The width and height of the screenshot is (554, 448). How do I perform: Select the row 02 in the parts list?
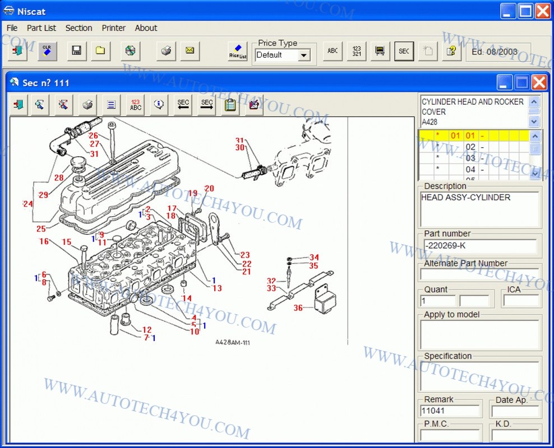point(470,147)
